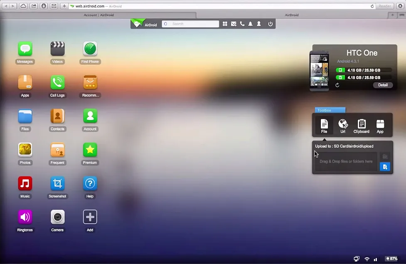Click the add bookmark plus button

(x=64, y=6)
